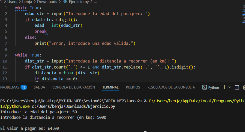Viewport: 245px width, 132px height.
Task: Open the breadcrumb ellipsis symbol list
Action: pos(95,2)
